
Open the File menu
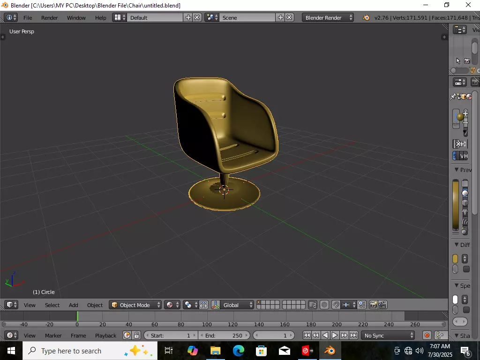[28, 17]
